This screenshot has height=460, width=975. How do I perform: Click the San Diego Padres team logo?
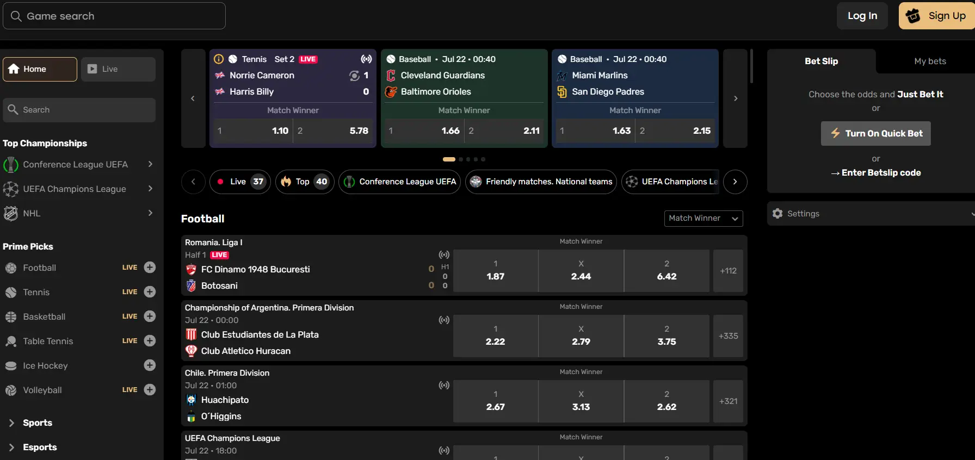[562, 92]
